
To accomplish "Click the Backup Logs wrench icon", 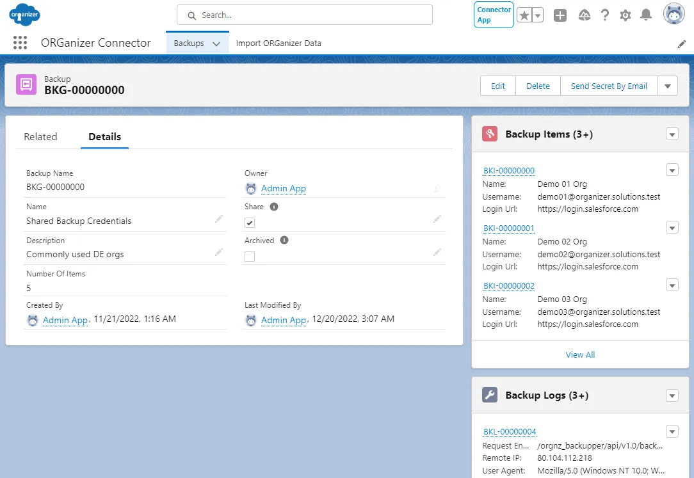I will (490, 395).
